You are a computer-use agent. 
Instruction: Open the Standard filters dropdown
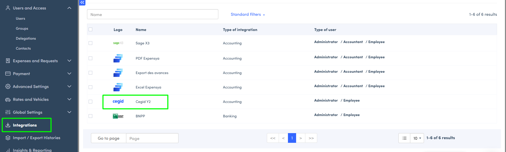[248, 14]
